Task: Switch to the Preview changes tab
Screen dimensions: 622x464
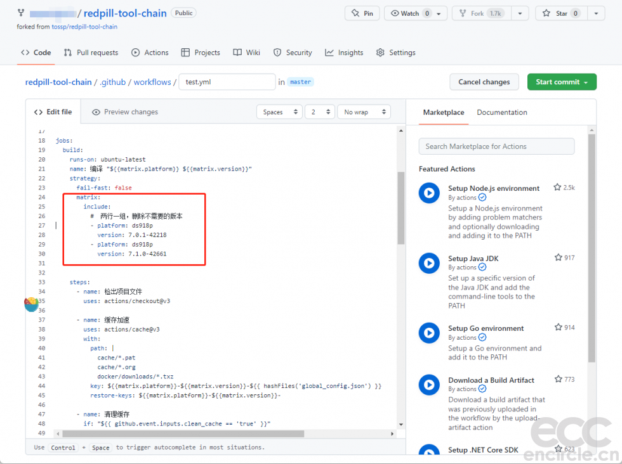Action: 125,112
